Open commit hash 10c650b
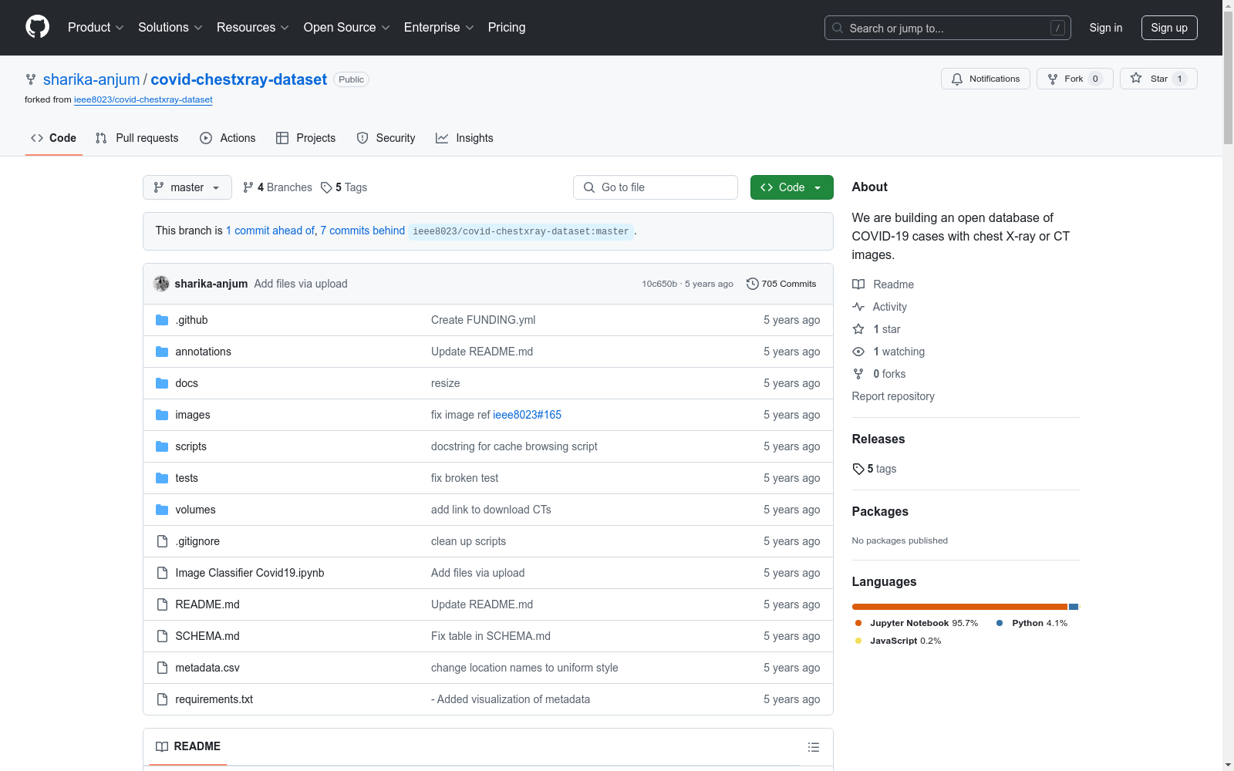The width and height of the screenshot is (1234, 771). 659,284
